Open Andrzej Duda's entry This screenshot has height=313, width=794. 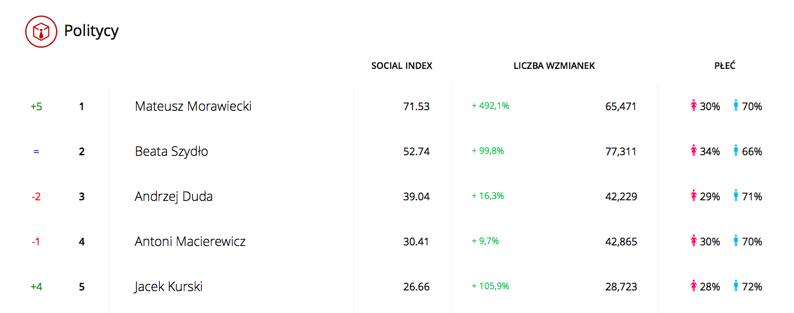[x=173, y=196]
